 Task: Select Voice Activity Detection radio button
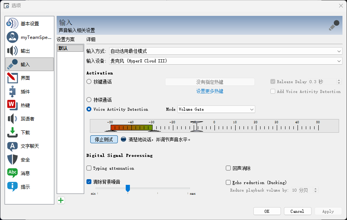89,109
